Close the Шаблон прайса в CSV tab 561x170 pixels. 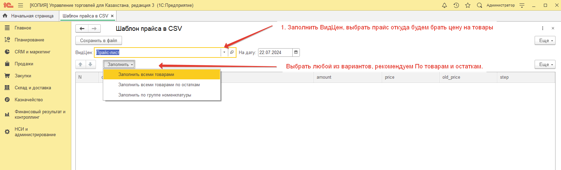click(112, 16)
